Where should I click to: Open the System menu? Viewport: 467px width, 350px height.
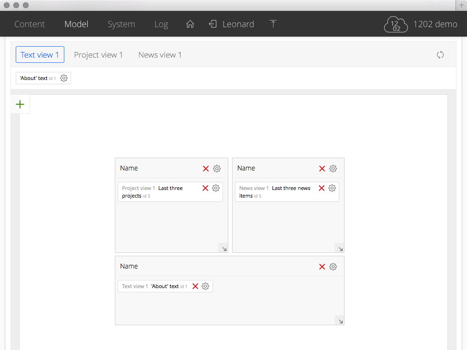[x=121, y=24]
